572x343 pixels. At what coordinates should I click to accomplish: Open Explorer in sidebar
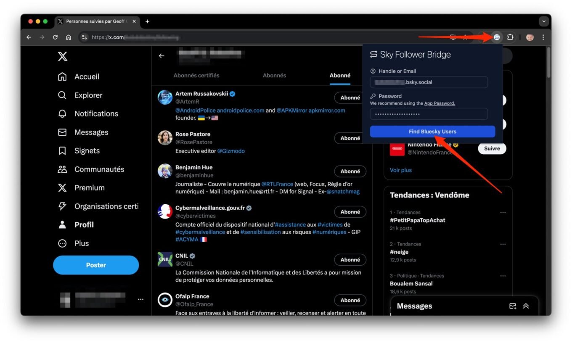(x=80, y=95)
